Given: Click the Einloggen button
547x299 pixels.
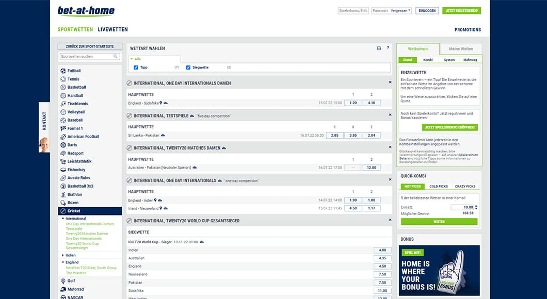Looking at the screenshot, I should (x=427, y=11).
